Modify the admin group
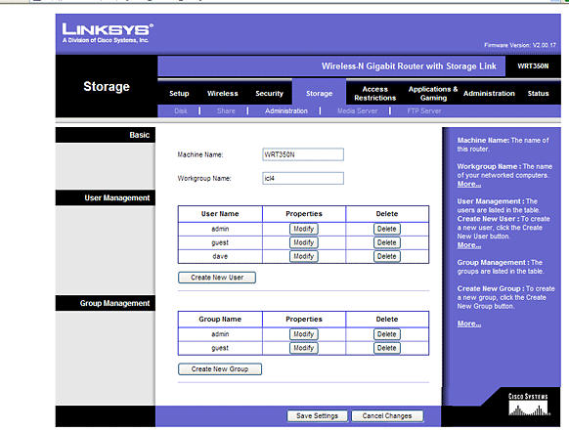569x431 pixels. point(304,334)
